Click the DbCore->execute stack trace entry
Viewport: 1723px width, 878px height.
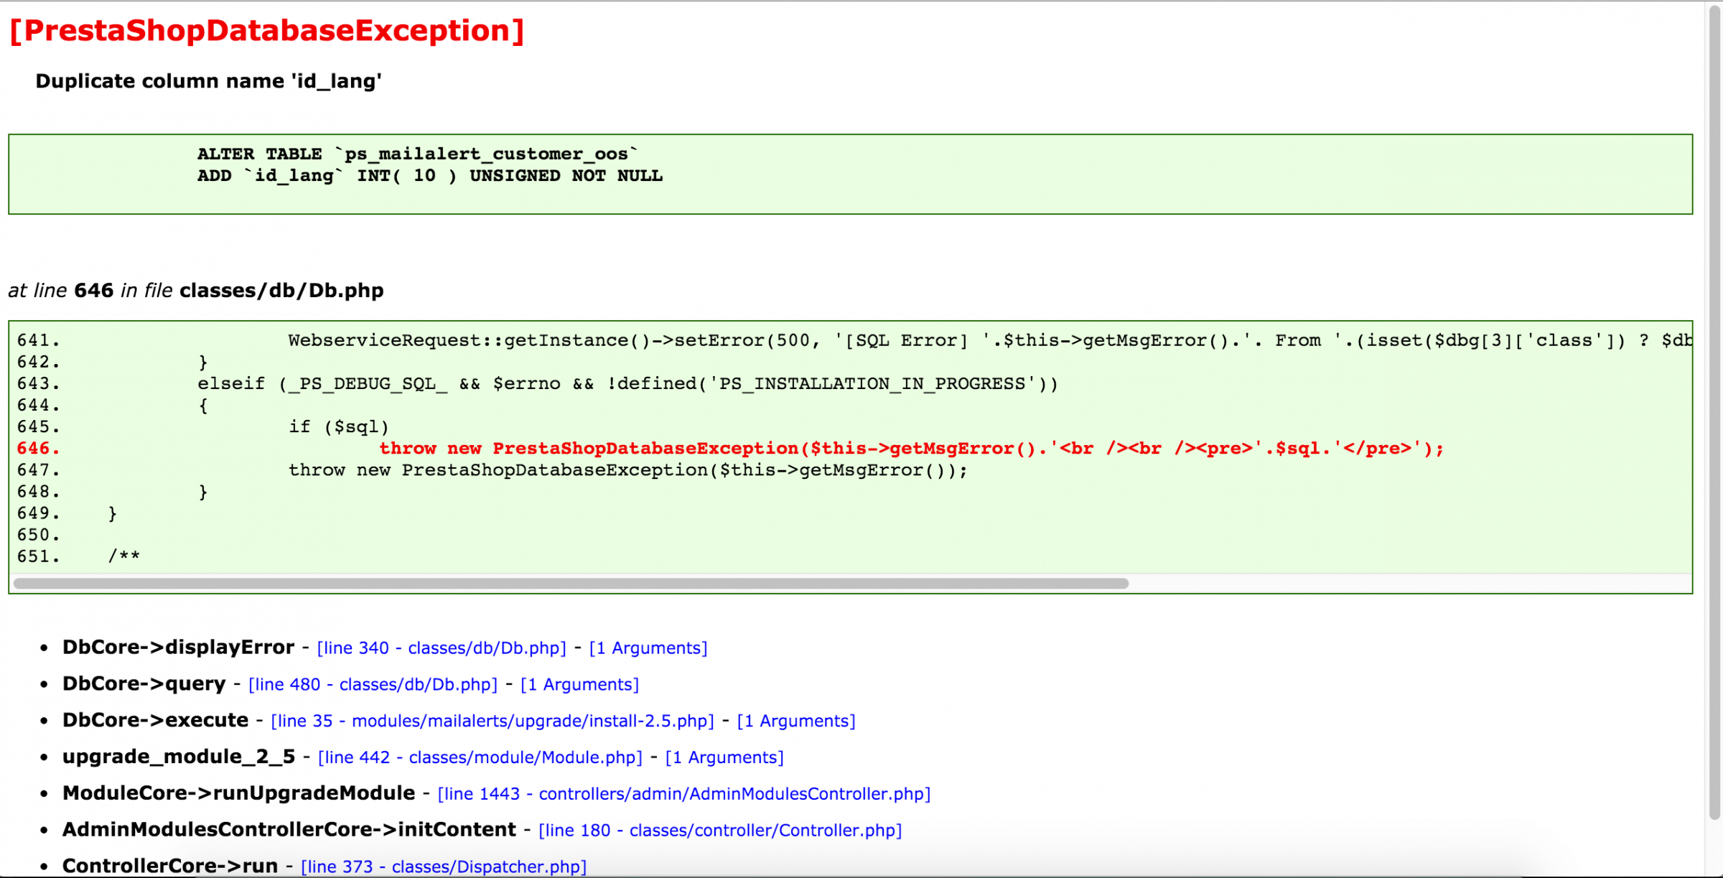tap(155, 720)
